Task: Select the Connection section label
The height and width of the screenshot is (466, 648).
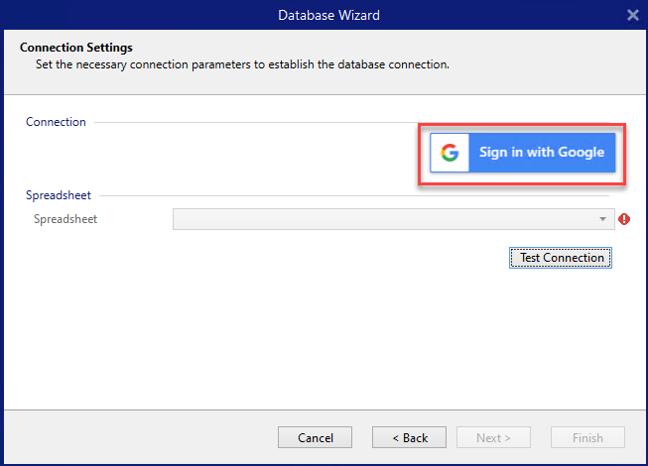Action: tap(56, 122)
